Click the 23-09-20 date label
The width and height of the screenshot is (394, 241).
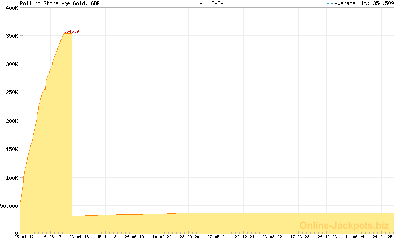pos(189,237)
